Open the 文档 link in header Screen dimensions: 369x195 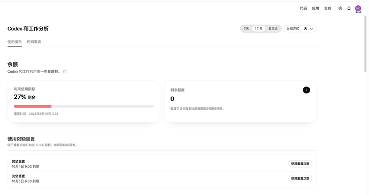[x=328, y=9]
